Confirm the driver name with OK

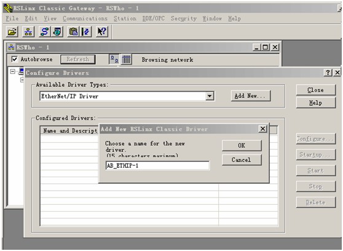coord(242,145)
